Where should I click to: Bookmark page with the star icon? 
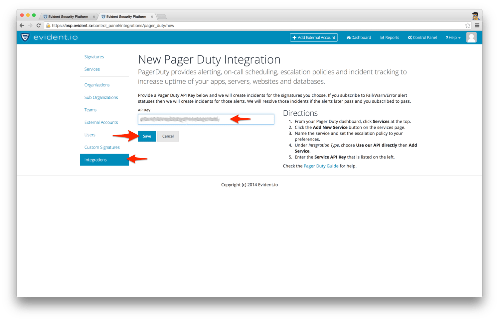pyautogui.click(x=467, y=26)
